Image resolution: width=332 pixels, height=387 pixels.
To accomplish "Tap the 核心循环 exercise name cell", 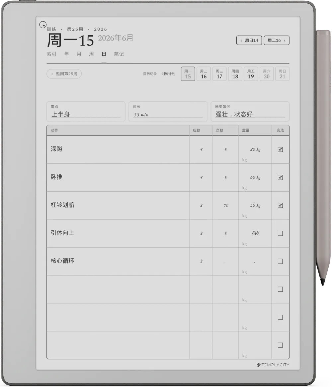I will 118,261.
